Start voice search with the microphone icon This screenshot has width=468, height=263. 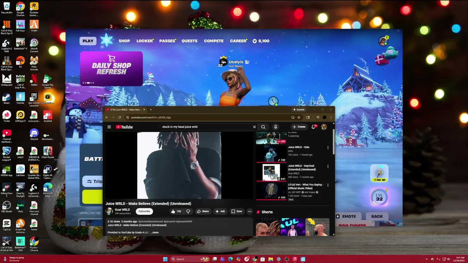click(276, 127)
